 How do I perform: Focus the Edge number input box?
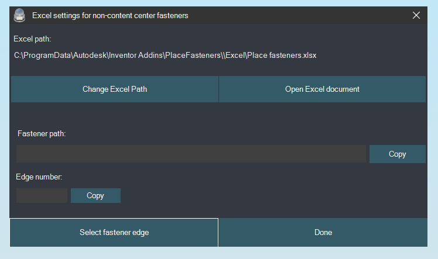tap(42, 196)
